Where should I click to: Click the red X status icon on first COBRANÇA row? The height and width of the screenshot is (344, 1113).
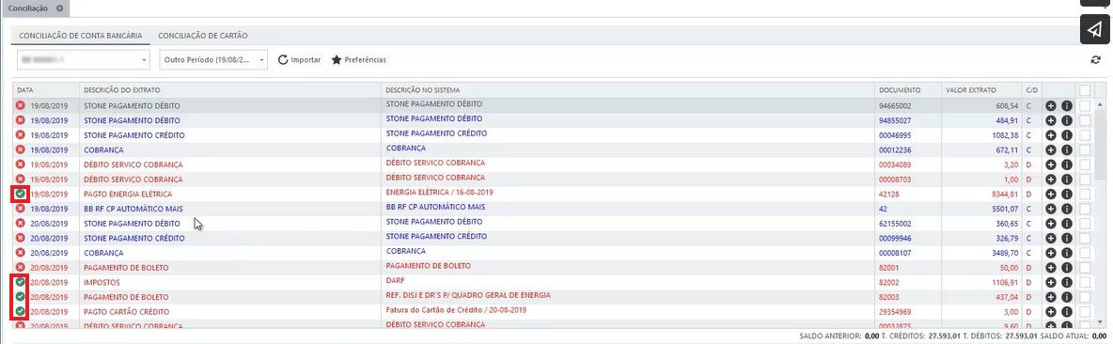click(21, 149)
